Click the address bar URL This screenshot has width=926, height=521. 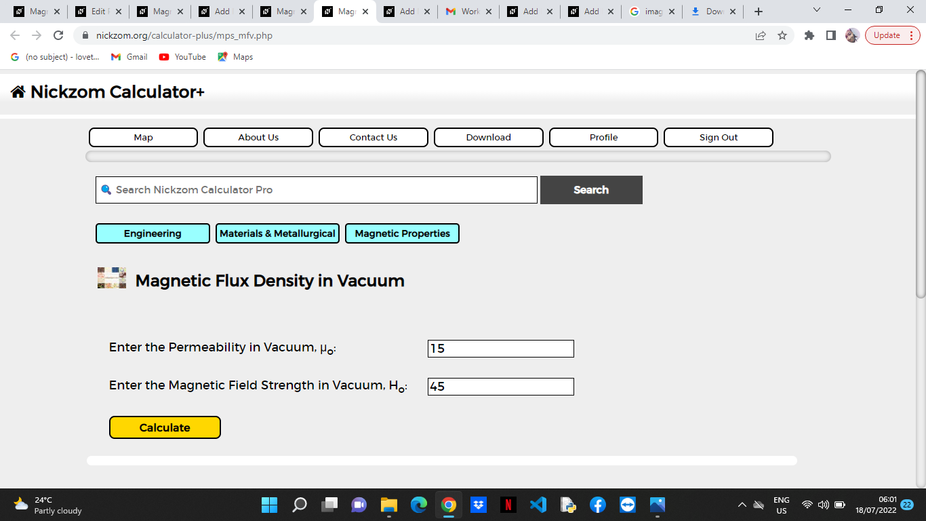pyautogui.click(x=184, y=35)
